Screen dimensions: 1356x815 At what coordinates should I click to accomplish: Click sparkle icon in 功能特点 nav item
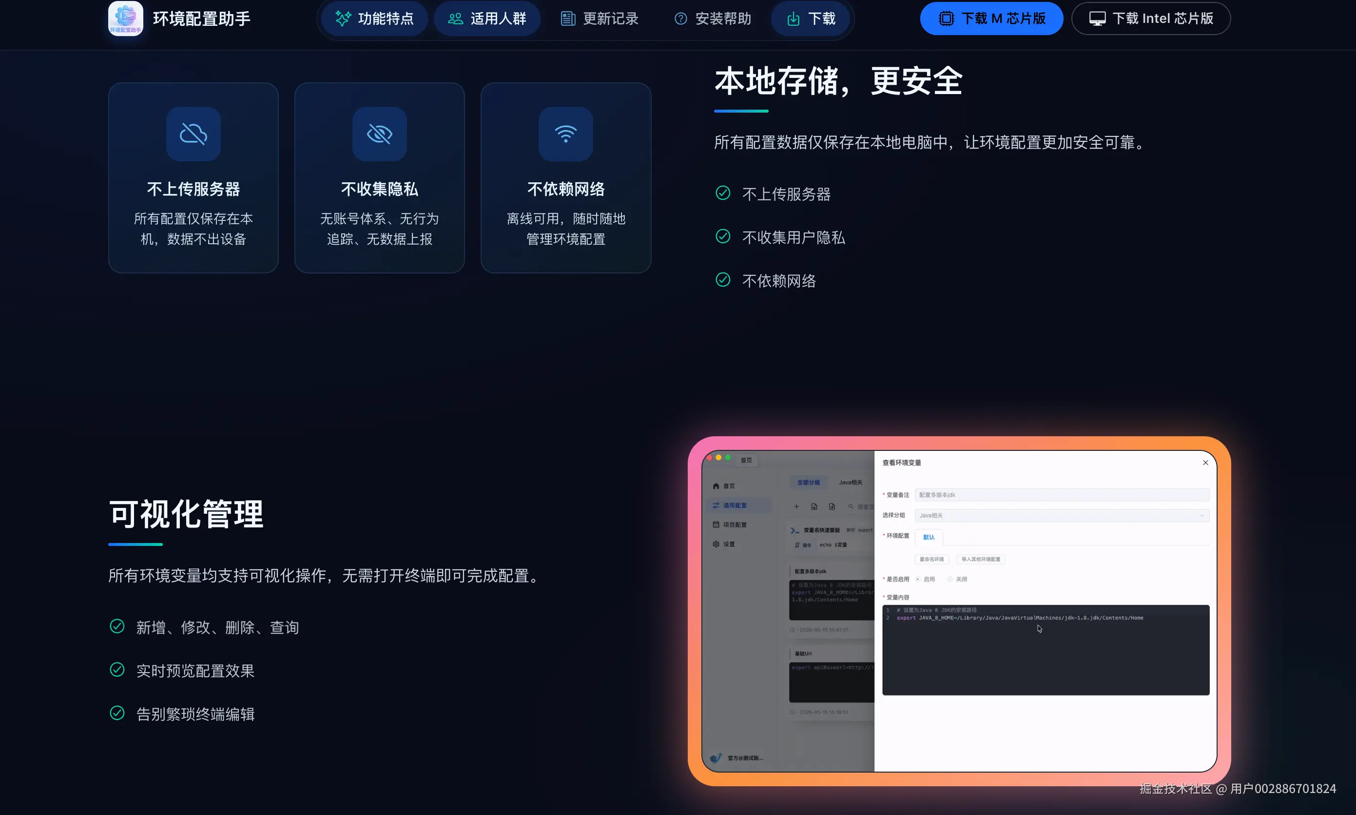(x=343, y=19)
